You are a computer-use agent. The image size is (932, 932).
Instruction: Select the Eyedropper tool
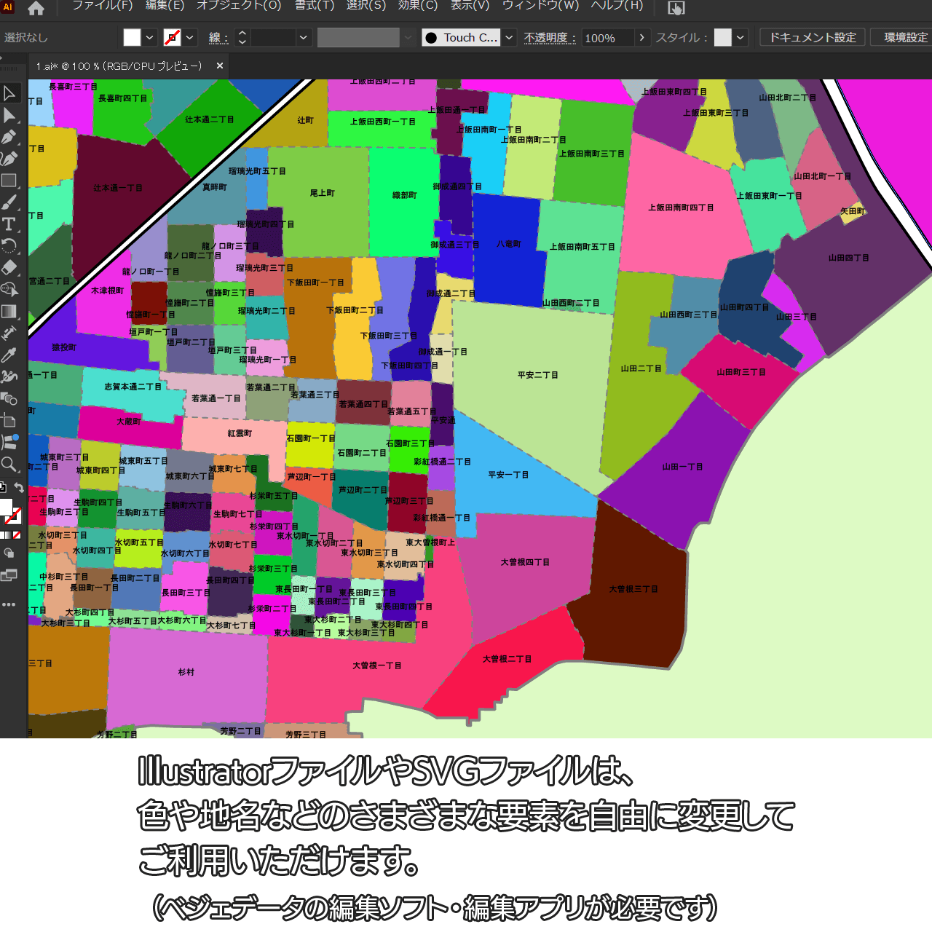pyautogui.click(x=9, y=355)
